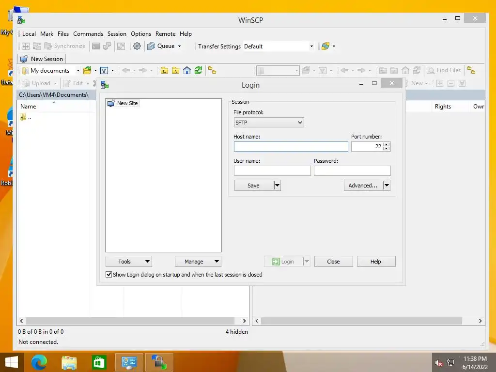The height and width of the screenshot is (372, 496).
Task: Select New Site in the site list
Action: [x=123, y=103]
